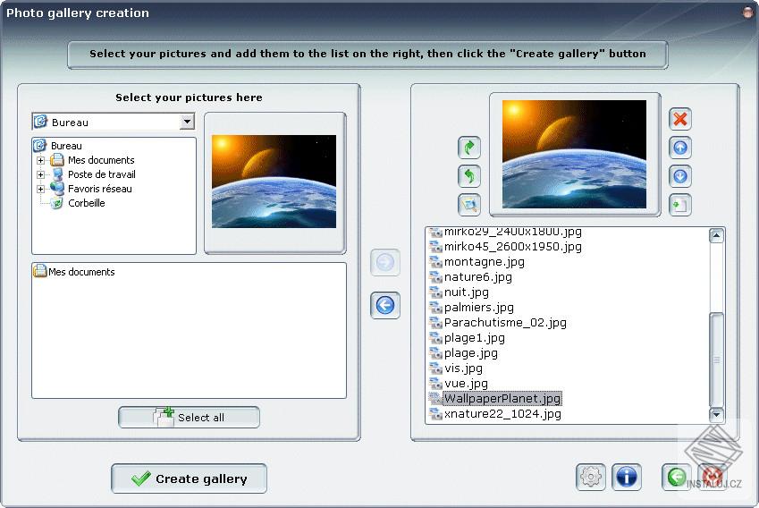Select Poste de travail in the tree
This screenshot has width=759, height=508.
point(102,174)
